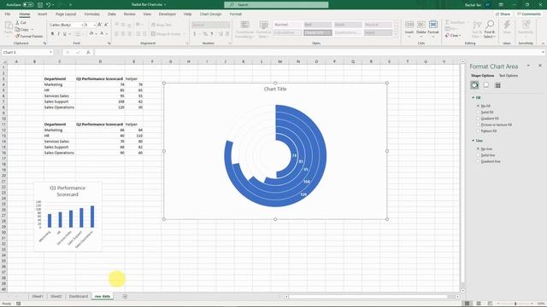Open Effects pentagon icon in Format pane
The width and height of the screenshot is (547, 307).
[486, 85]
